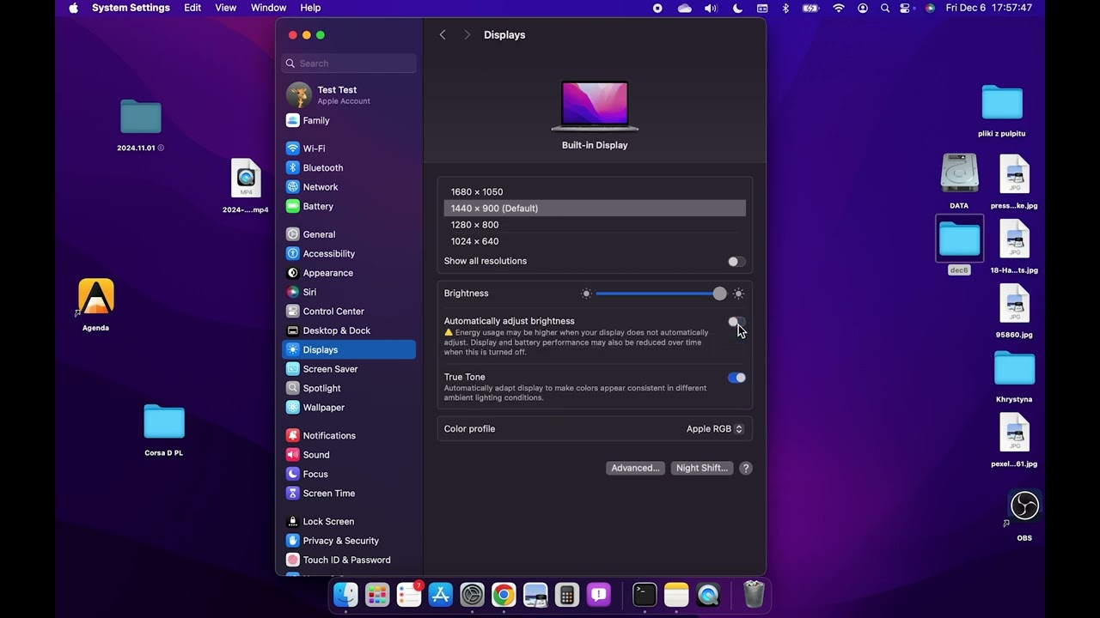The height and width of the screenshot is (618, 1100).
Task: Open Control Center settings
Action: [349, 312]
